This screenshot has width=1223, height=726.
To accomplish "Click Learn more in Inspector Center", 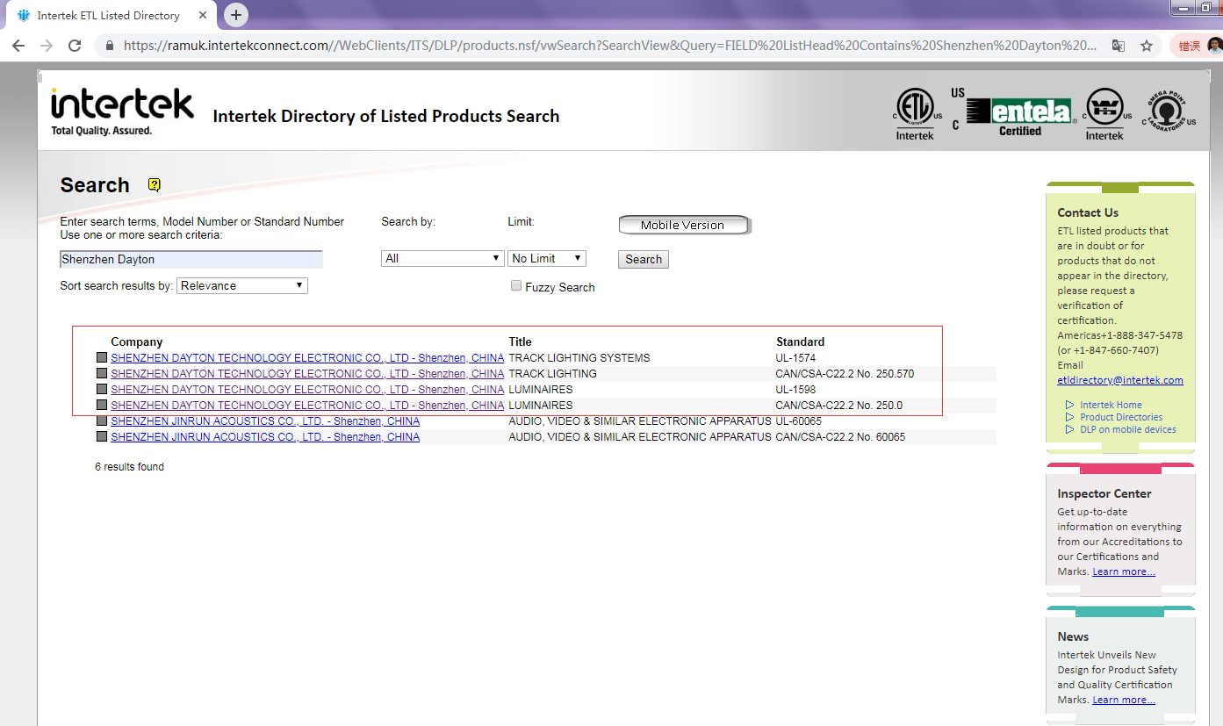I will pos(1124,571).
